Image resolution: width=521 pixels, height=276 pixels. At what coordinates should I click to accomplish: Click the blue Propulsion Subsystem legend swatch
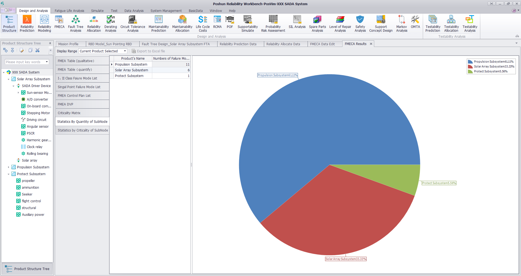(470, 62)
